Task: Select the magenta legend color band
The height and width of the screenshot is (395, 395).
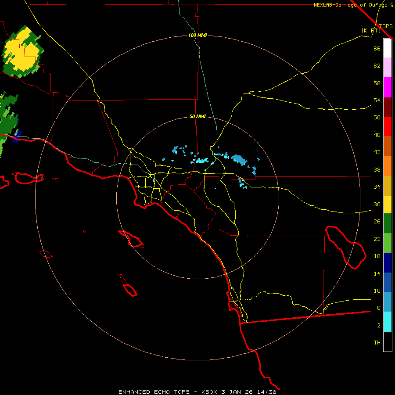Action: (x=388, y=87)
